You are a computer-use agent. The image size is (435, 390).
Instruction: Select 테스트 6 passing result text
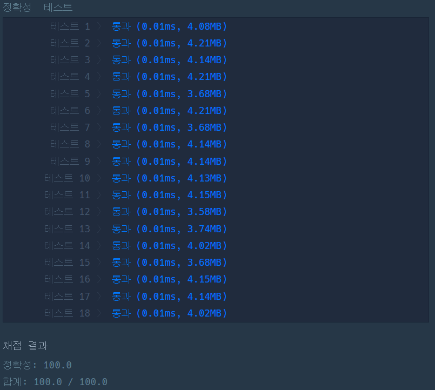pyautogui.click(x=170, y=111)
